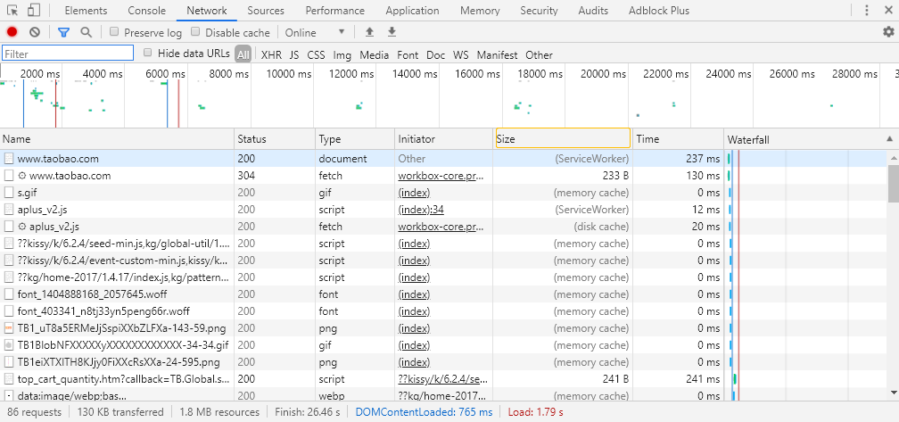Open network search with magnifier icon
The height and width of the screenshot is (422, 899).
click(86, 32)
